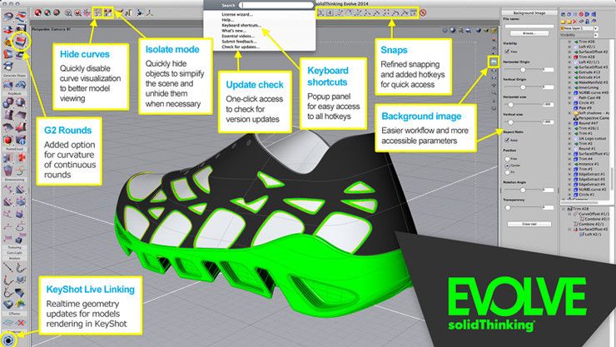
Task: Click the button below Transparency slider
Action: 529,224
